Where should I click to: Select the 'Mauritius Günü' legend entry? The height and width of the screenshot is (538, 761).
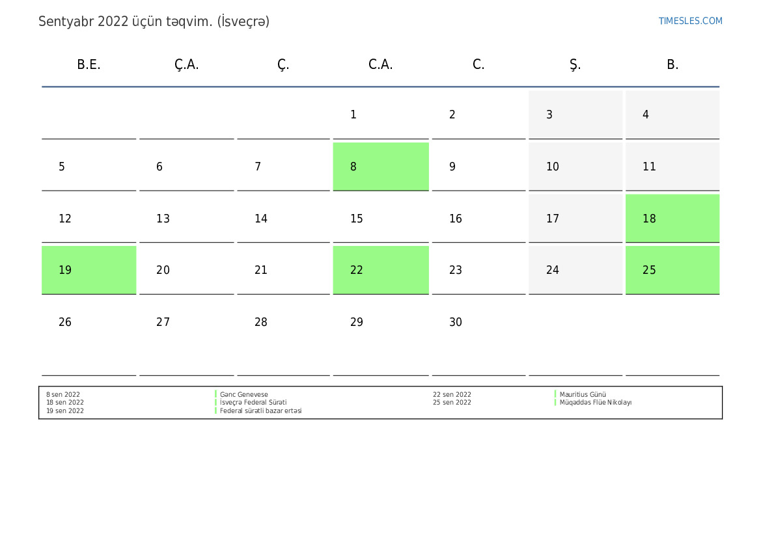click(x=583, y=394)
